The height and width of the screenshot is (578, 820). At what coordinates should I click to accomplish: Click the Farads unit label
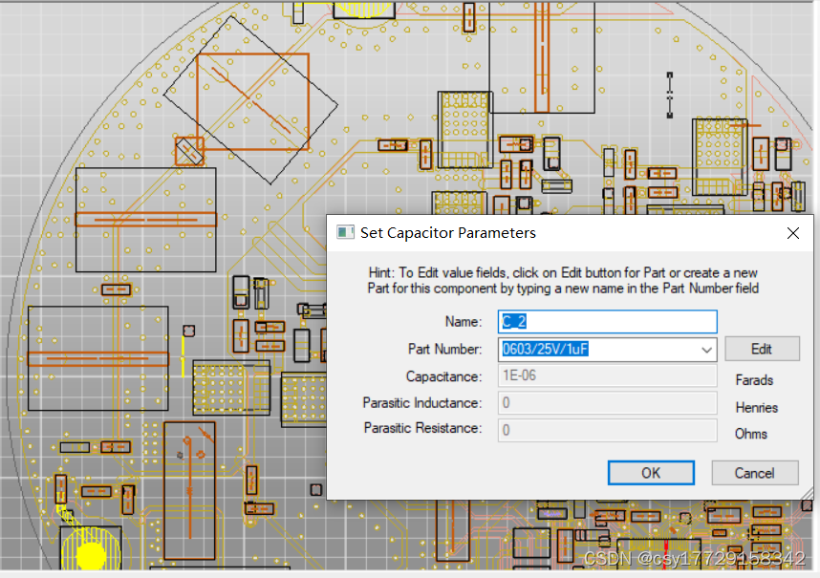pyautogui.click(x=754, y=380)
